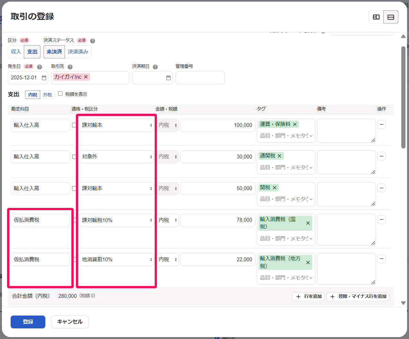Click 控除・マイナス行を追加 button
This screenshot has height=339, width=409.
(x=358, y=296)
